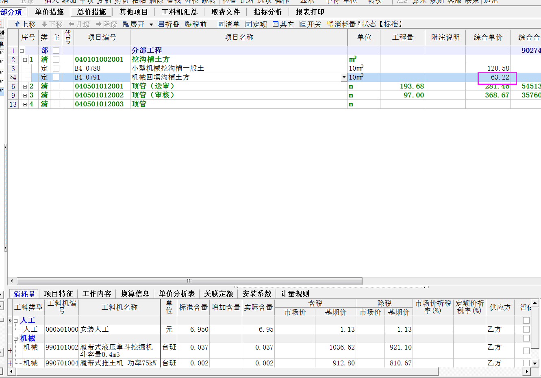Click the 开关 switch toolbar icon

[303, 24]
